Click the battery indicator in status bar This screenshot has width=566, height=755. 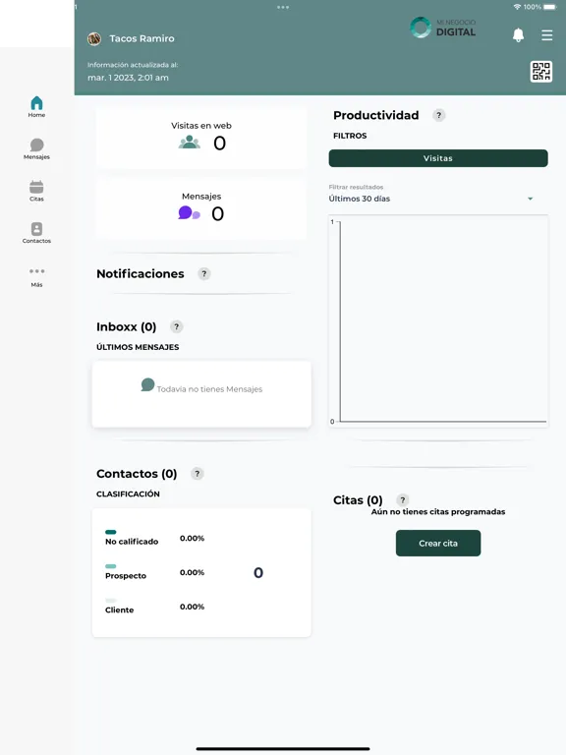click(x=549, y=7)
